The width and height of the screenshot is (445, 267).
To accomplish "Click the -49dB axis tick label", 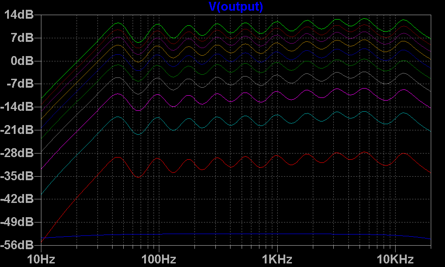I will pos(20,222).
